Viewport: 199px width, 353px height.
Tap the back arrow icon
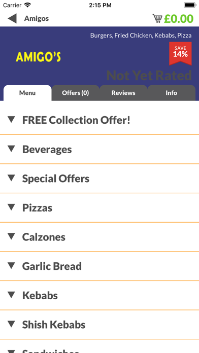tap(12, 18)
